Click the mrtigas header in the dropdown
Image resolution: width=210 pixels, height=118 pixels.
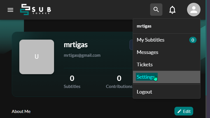tap(144, 26)
